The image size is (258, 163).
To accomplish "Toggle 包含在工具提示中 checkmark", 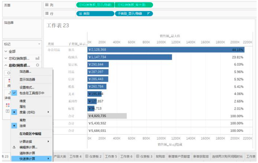I will [14, 93].
